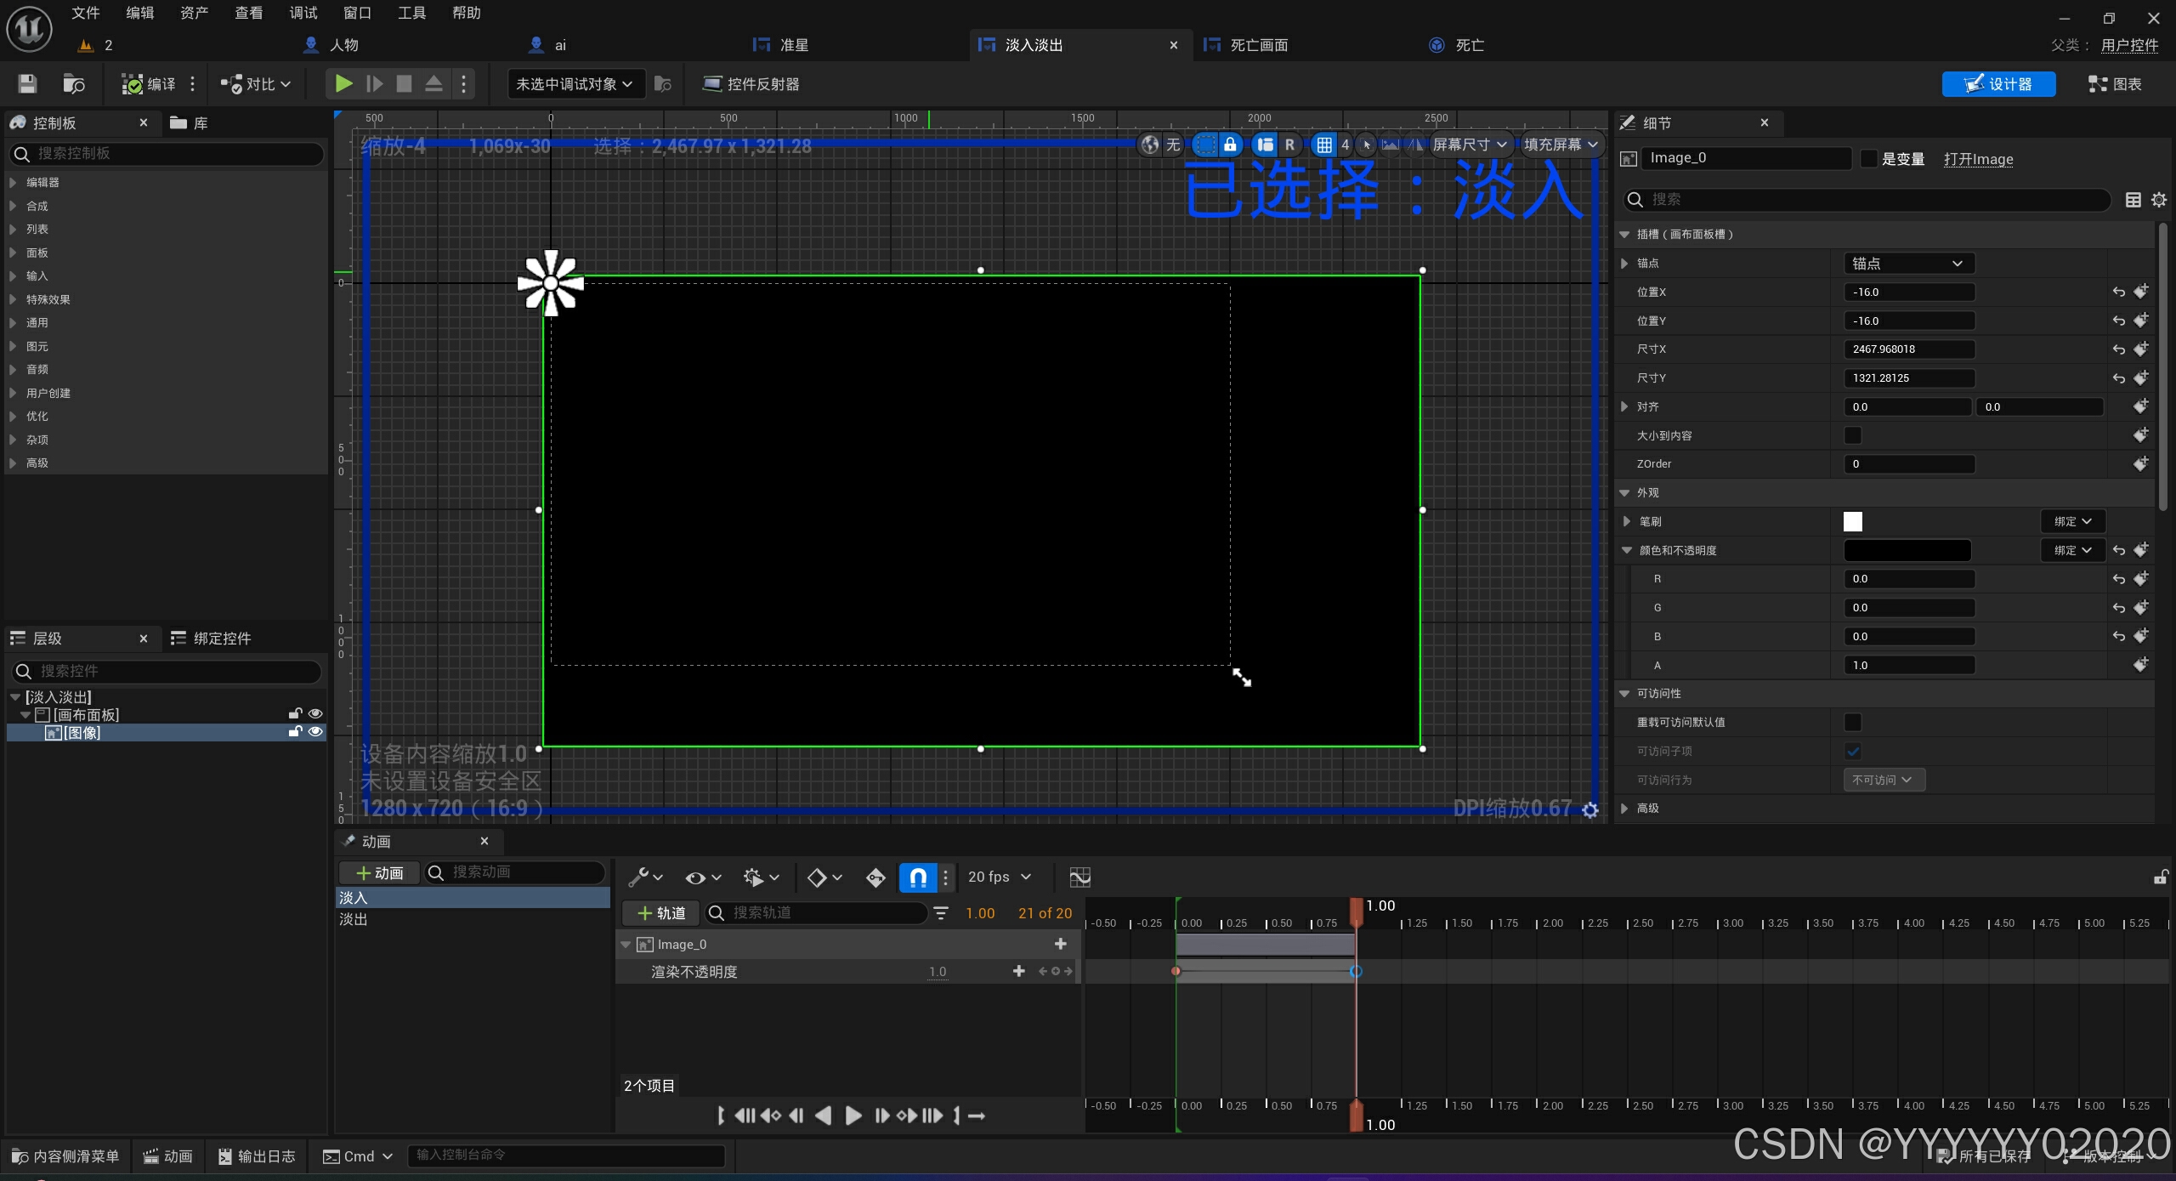Toggle visibility eye of [图像] layer

coord(315,732)
